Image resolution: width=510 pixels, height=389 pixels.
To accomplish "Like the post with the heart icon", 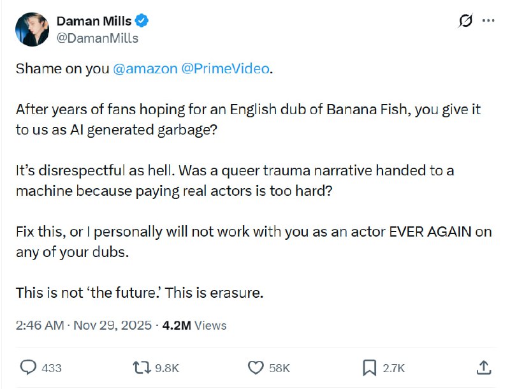I will (256, 367).
